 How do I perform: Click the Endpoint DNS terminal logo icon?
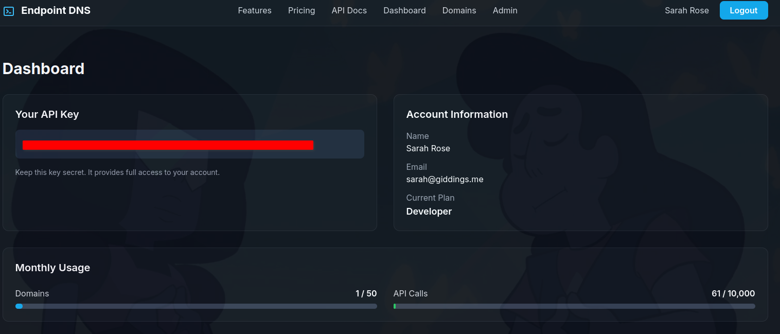point(9,11)
